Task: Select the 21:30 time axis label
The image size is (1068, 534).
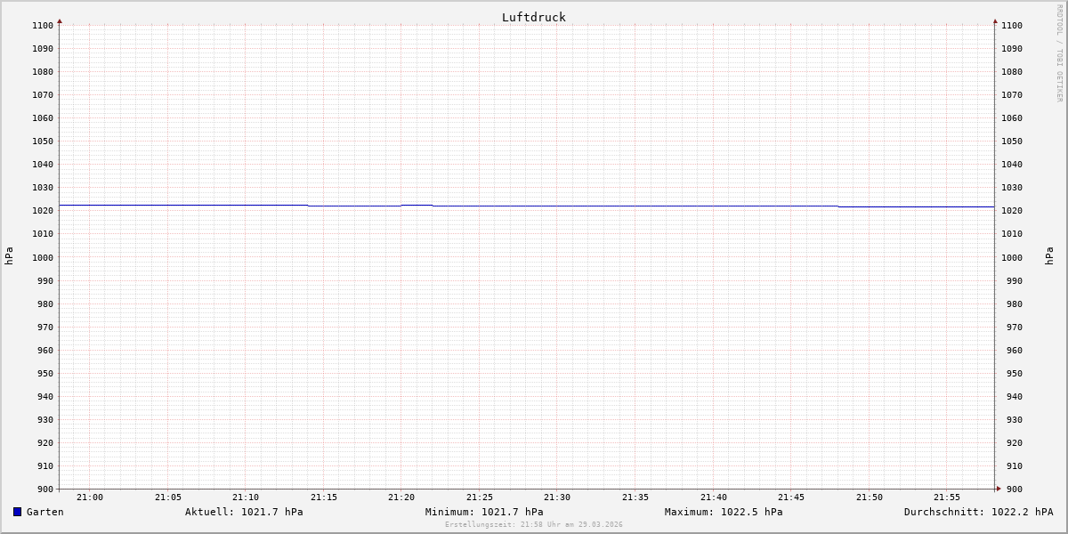Action: 557,498
